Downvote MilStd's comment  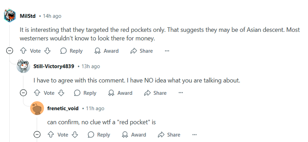point(47,51)
